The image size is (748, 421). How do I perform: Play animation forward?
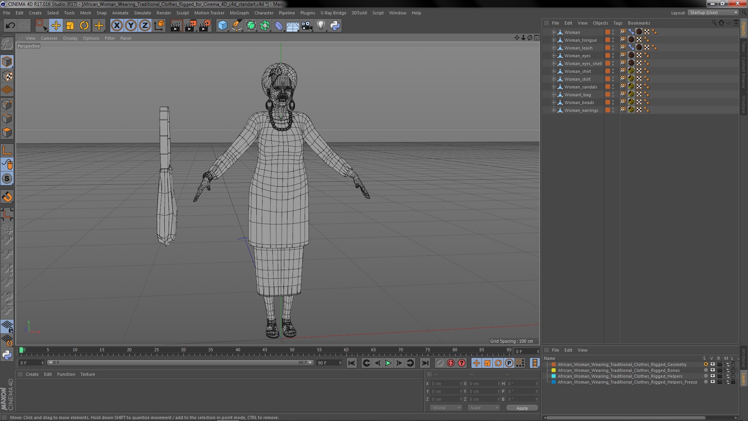[x=388, y=363]
